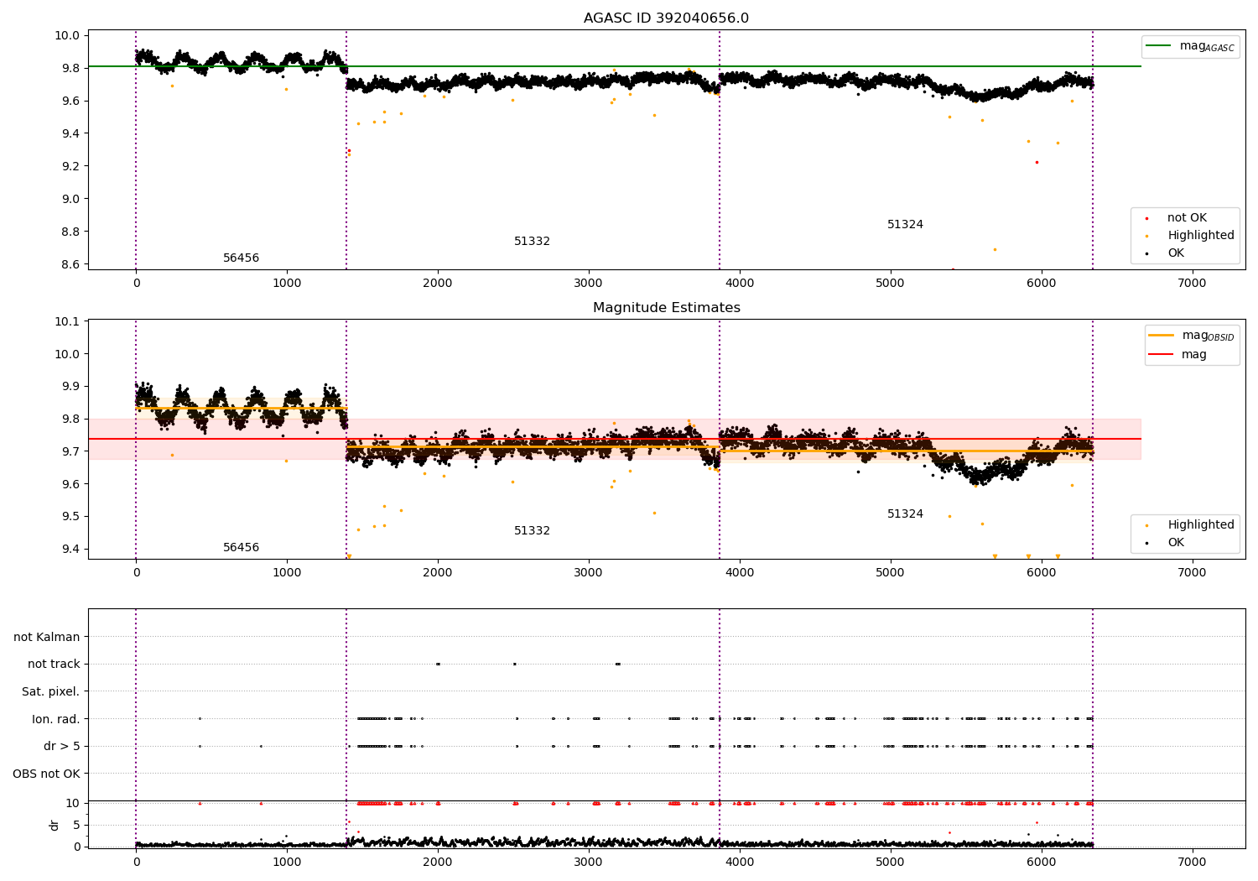
Task: Click the "9.2" y-axis tick in top plot
Action: tap(72, 166)
